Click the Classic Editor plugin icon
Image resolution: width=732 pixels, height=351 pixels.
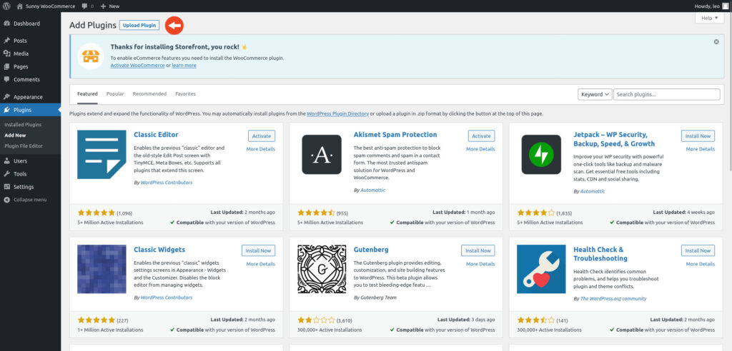(102, 154)
